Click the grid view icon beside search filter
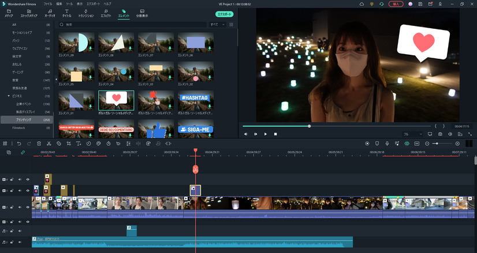 click(231, 25)
